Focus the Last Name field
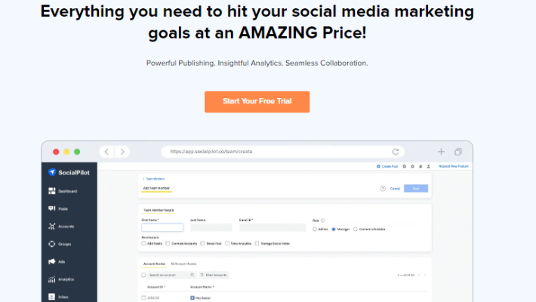Image resolution: width=536 pixels, height=302 pixels. [211, 227]
